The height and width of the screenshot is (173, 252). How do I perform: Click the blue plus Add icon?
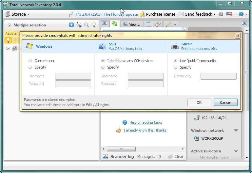click(x=71, y=25)
